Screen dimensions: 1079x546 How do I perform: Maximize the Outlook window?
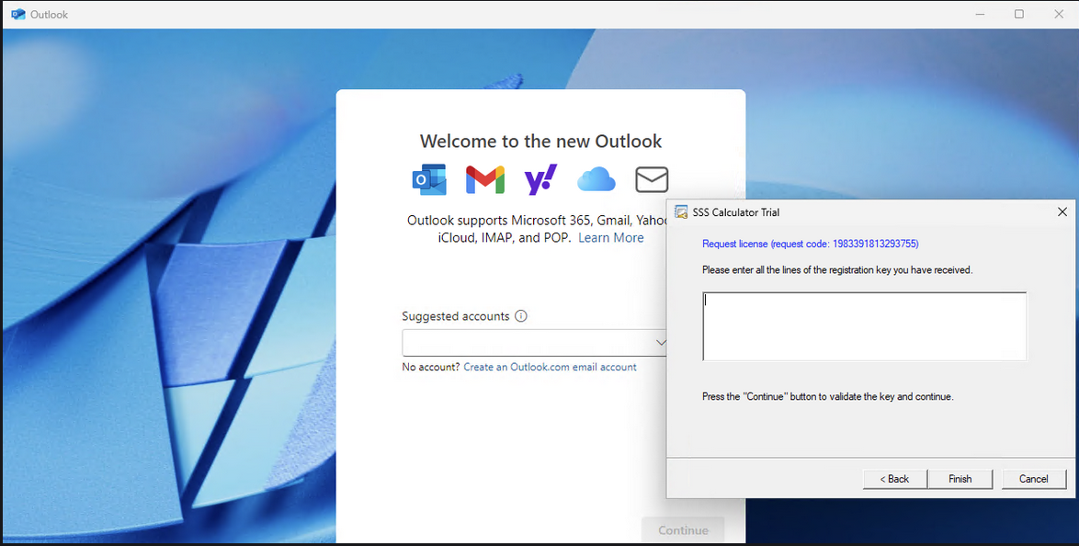click(x=1019, y=15)
